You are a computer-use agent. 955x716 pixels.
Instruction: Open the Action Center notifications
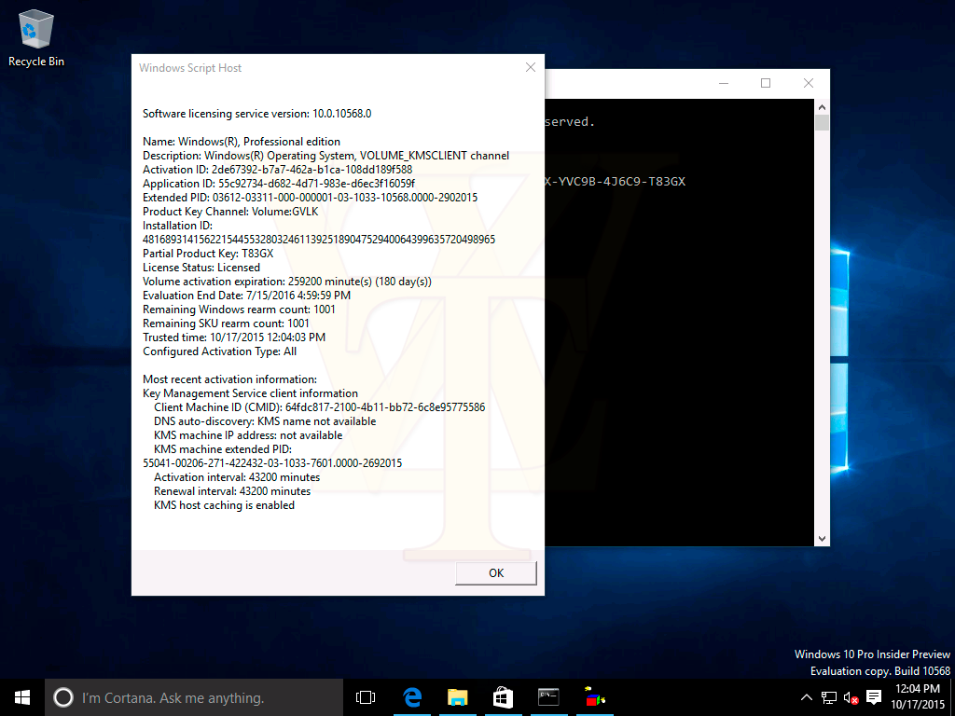(874, 697)
